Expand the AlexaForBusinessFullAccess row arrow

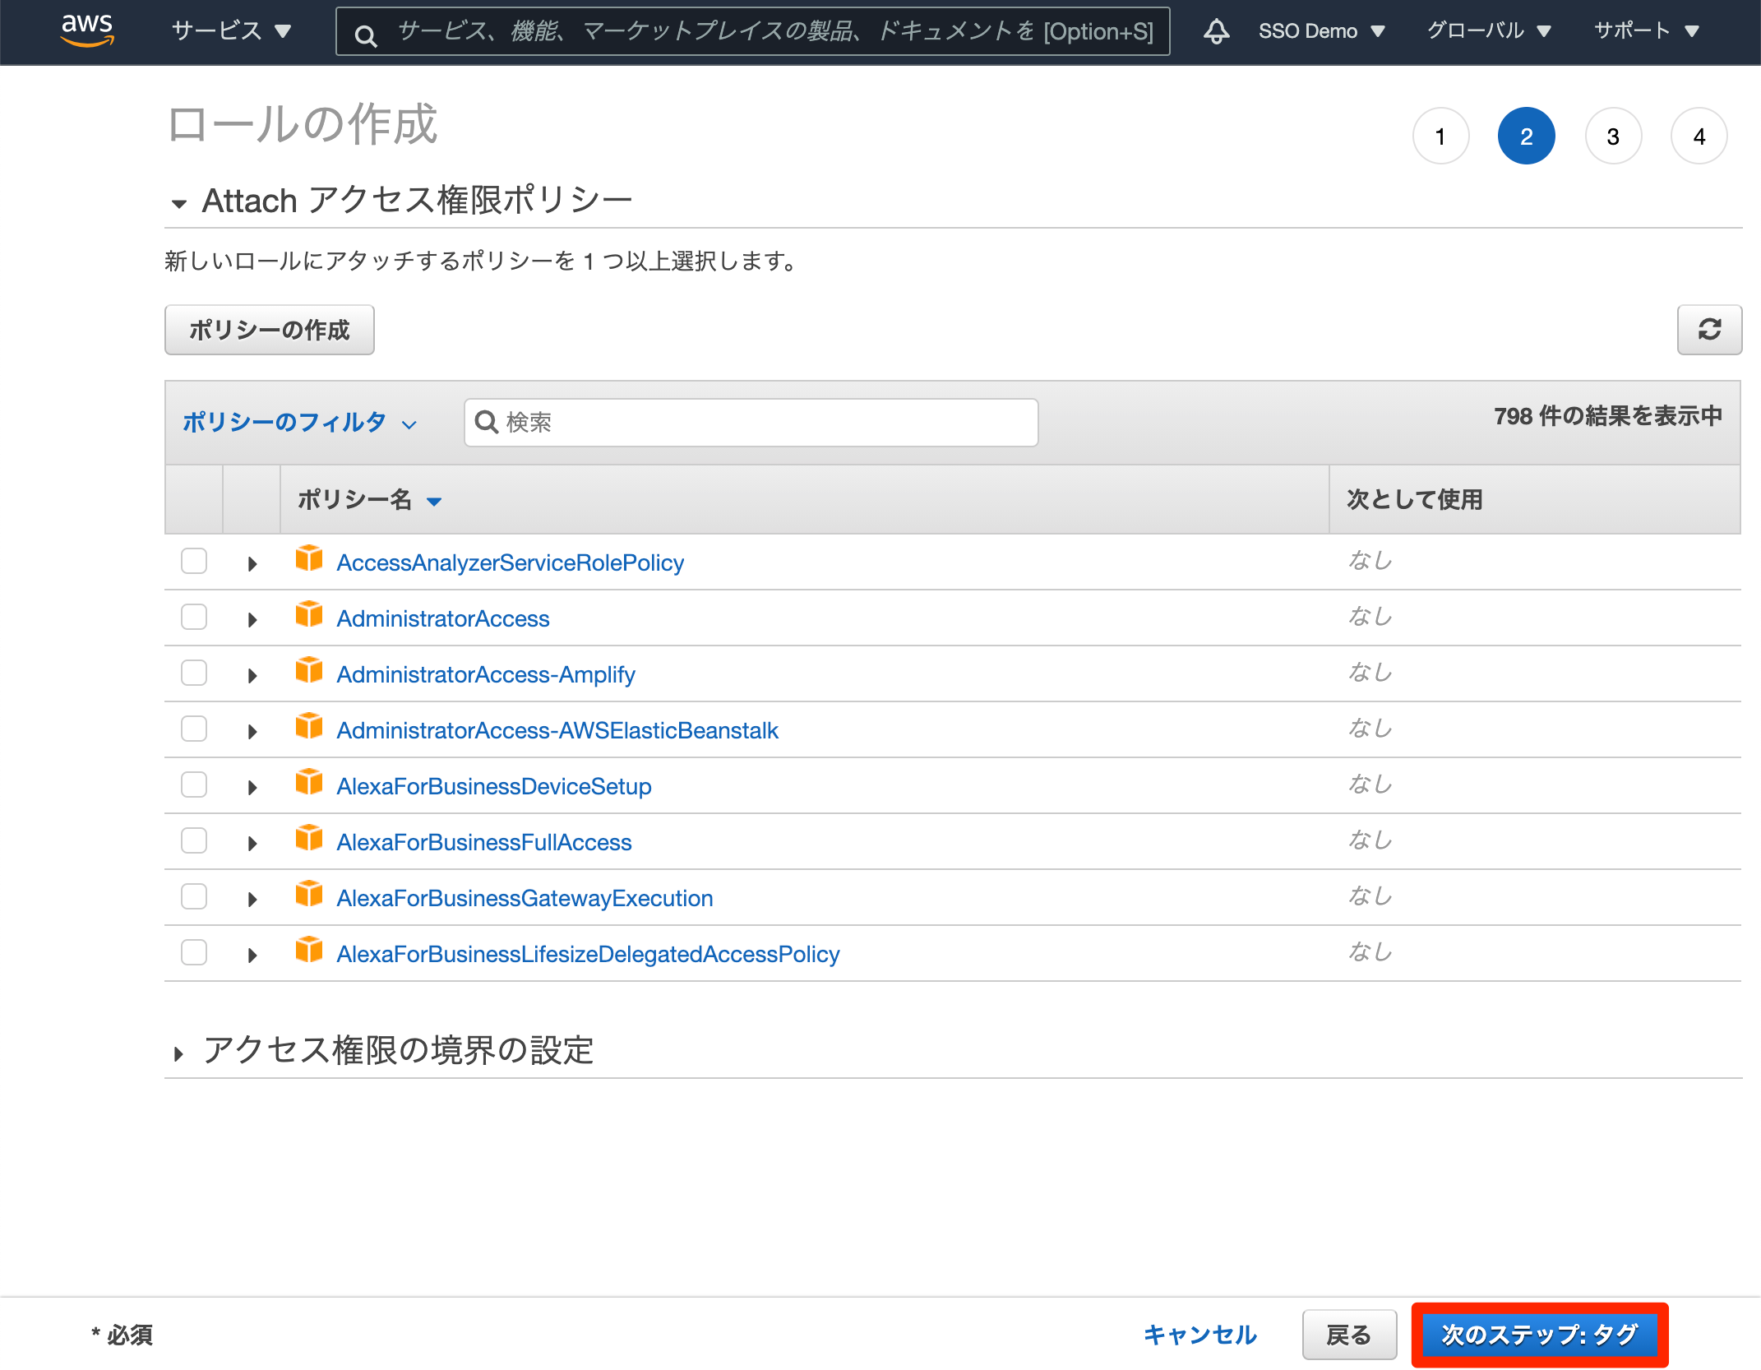pos(252,844)
